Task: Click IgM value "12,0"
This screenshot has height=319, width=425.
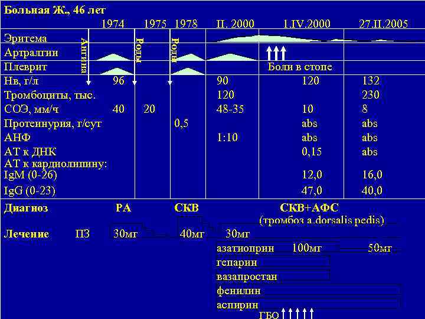Action: pyautogui.click(x=312, y=175)
